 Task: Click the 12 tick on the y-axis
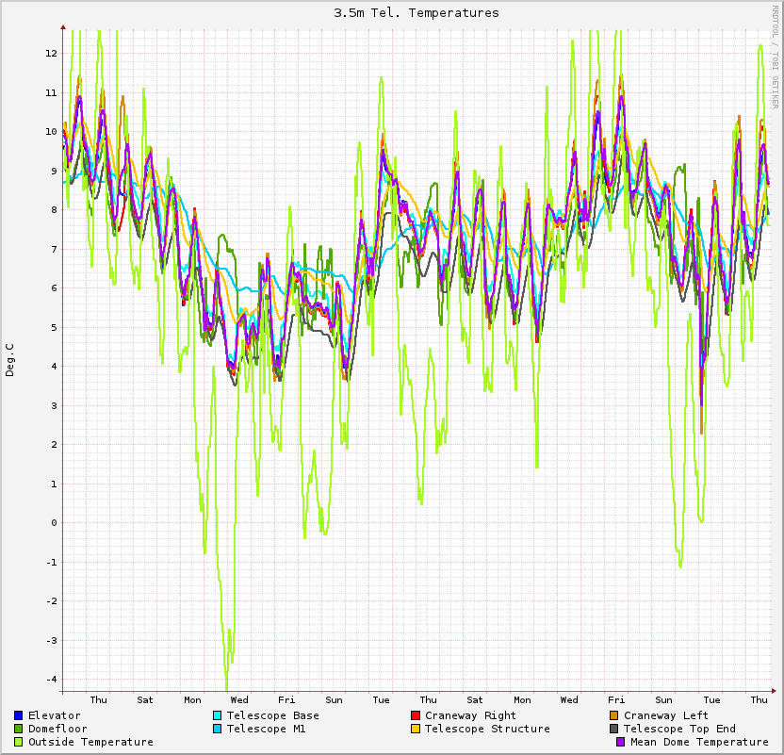(x=52, y=53)
